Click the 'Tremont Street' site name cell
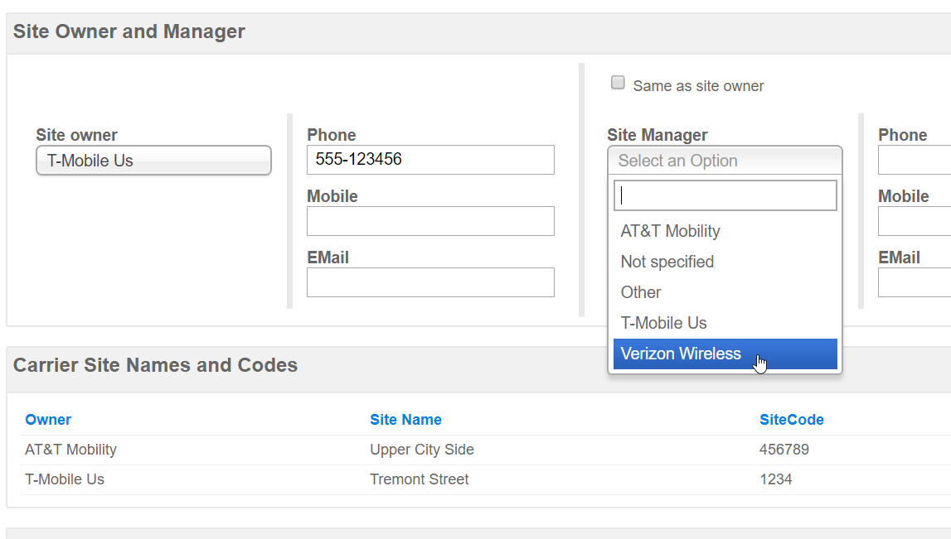951x539 pixels. tap(419, 479)
